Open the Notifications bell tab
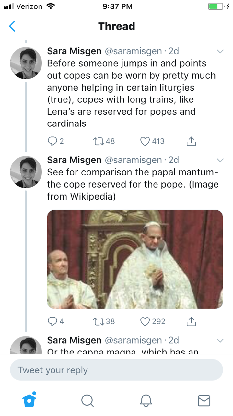 pos(146,400)
